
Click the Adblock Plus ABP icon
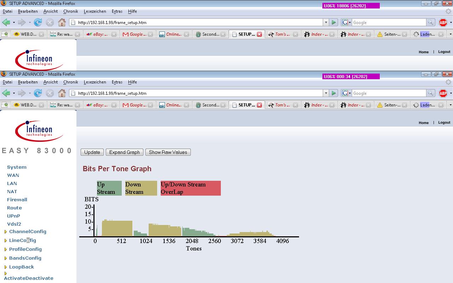point(443,93)
